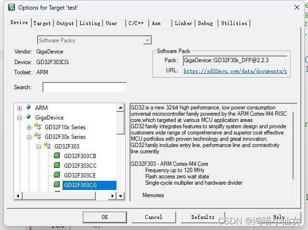Viewport: 308px width, 230px height.
Task: Switch to the Device tab
Action: pos(19,23)
